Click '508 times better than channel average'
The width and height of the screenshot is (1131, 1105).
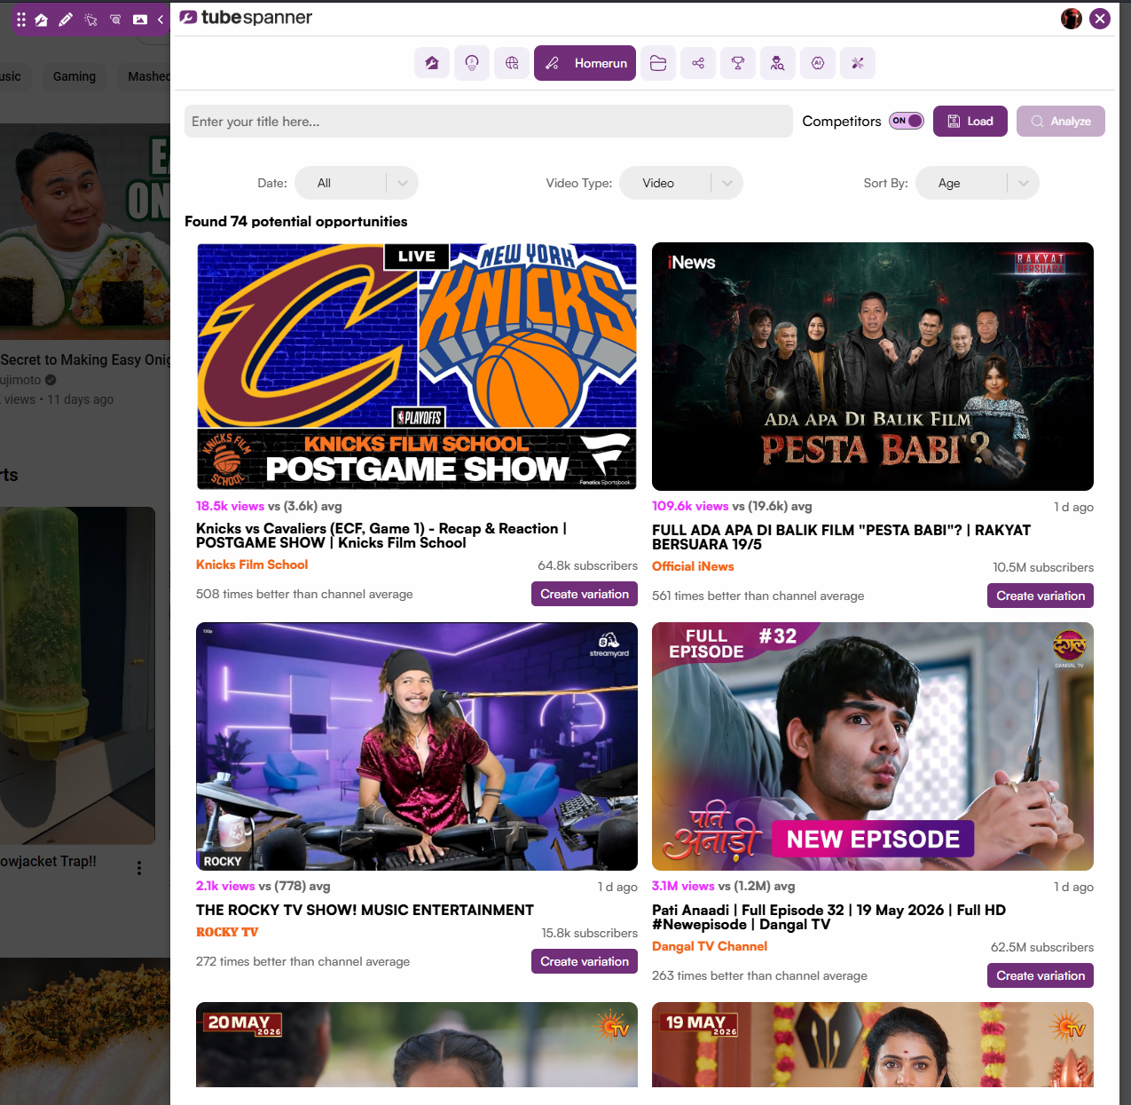(x=304, y=594)
